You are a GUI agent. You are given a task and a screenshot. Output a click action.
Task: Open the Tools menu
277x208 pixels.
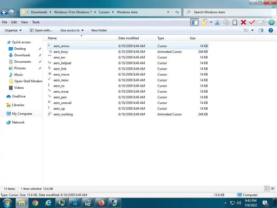[36, 22]
